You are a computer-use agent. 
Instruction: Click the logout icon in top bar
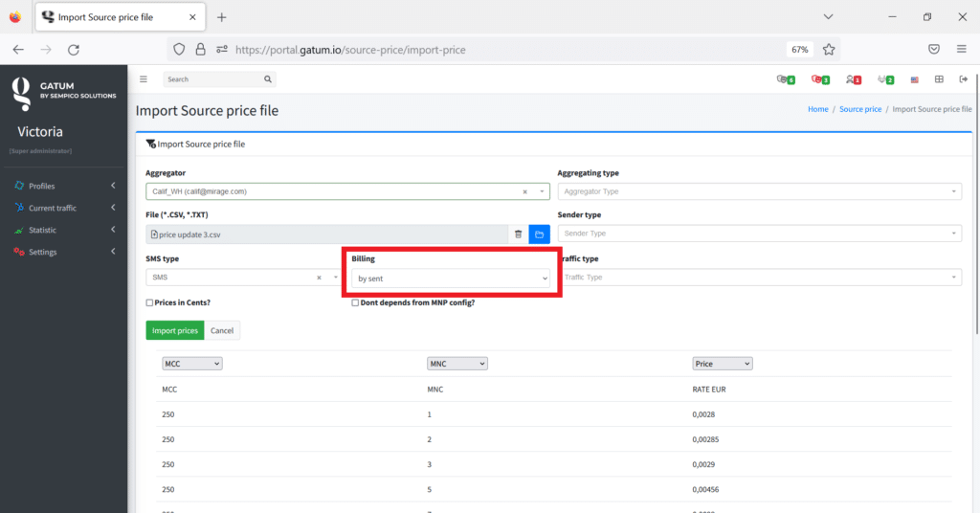(963, 79)
